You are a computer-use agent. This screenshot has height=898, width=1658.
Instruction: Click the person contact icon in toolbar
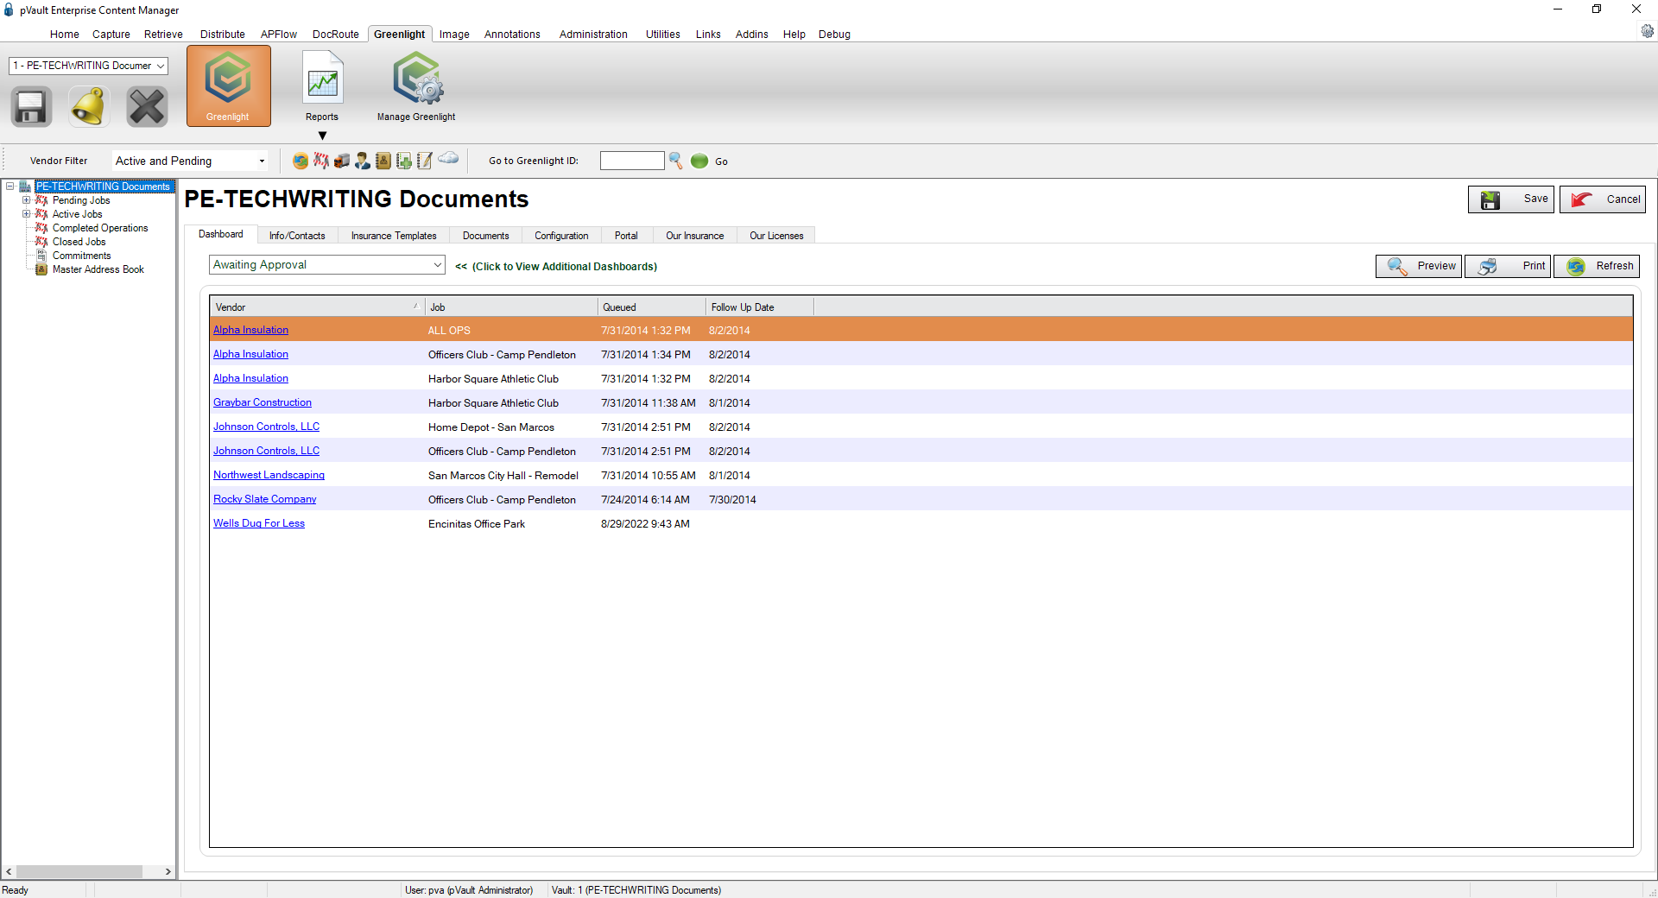click(x=363, y=161)
